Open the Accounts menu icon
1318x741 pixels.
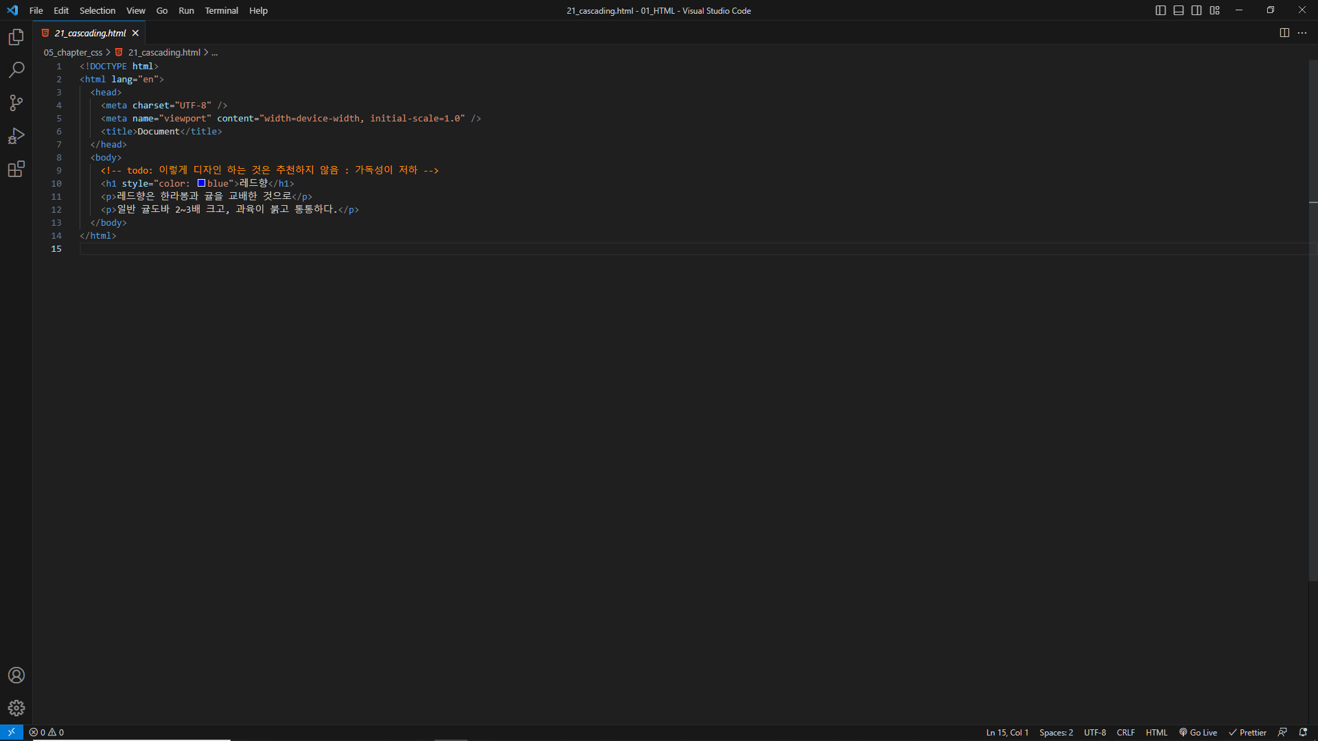pyautogui.click(x=16, y=675)
